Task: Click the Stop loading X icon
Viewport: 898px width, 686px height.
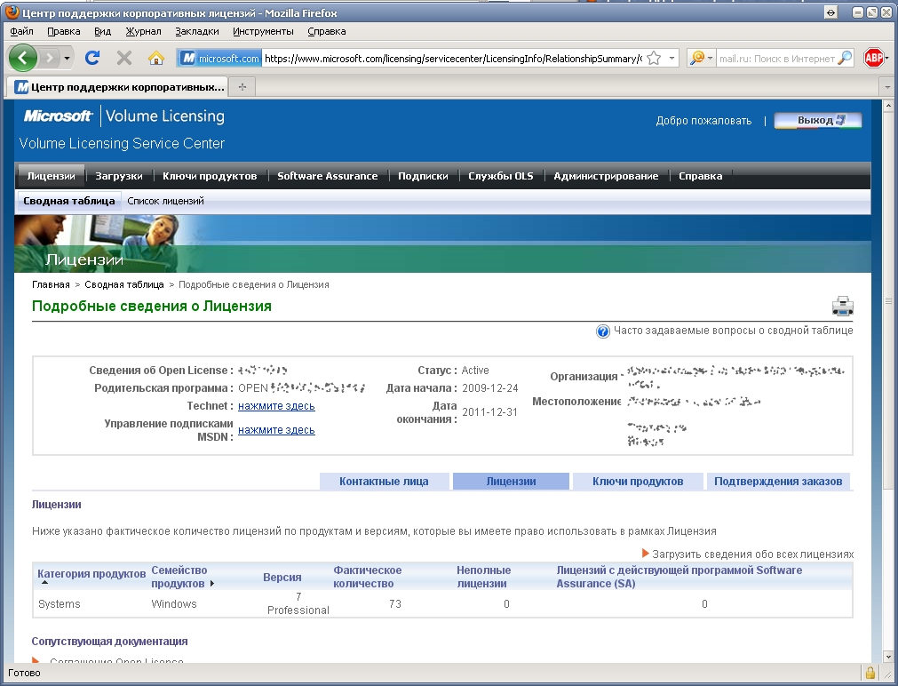Action: tap(123, 58)
